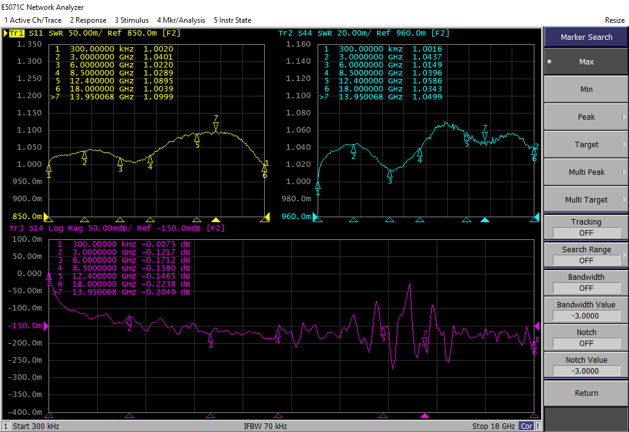Image resolution: width=629 pixels, height=432 pixels.
Task: Click the yellow reference marker at 850.0m
Action: [45, 217]
